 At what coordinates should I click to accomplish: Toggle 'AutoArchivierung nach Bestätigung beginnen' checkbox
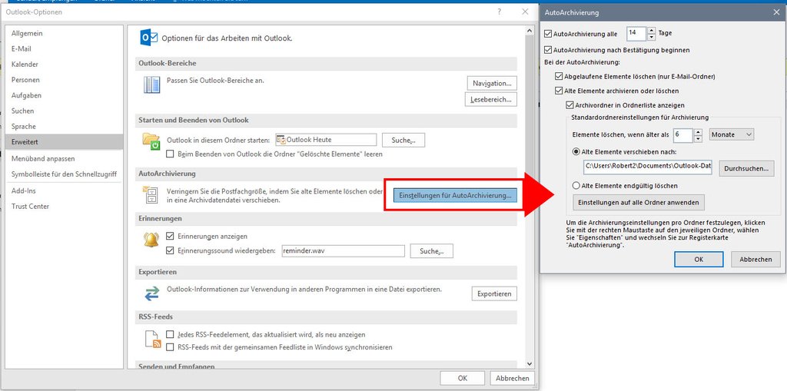pos(548,50)
